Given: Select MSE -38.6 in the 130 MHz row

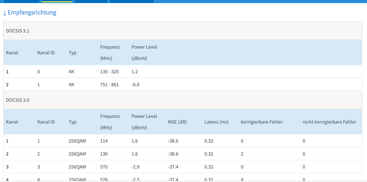Looking at the screenshot, I should click(173, 154).
